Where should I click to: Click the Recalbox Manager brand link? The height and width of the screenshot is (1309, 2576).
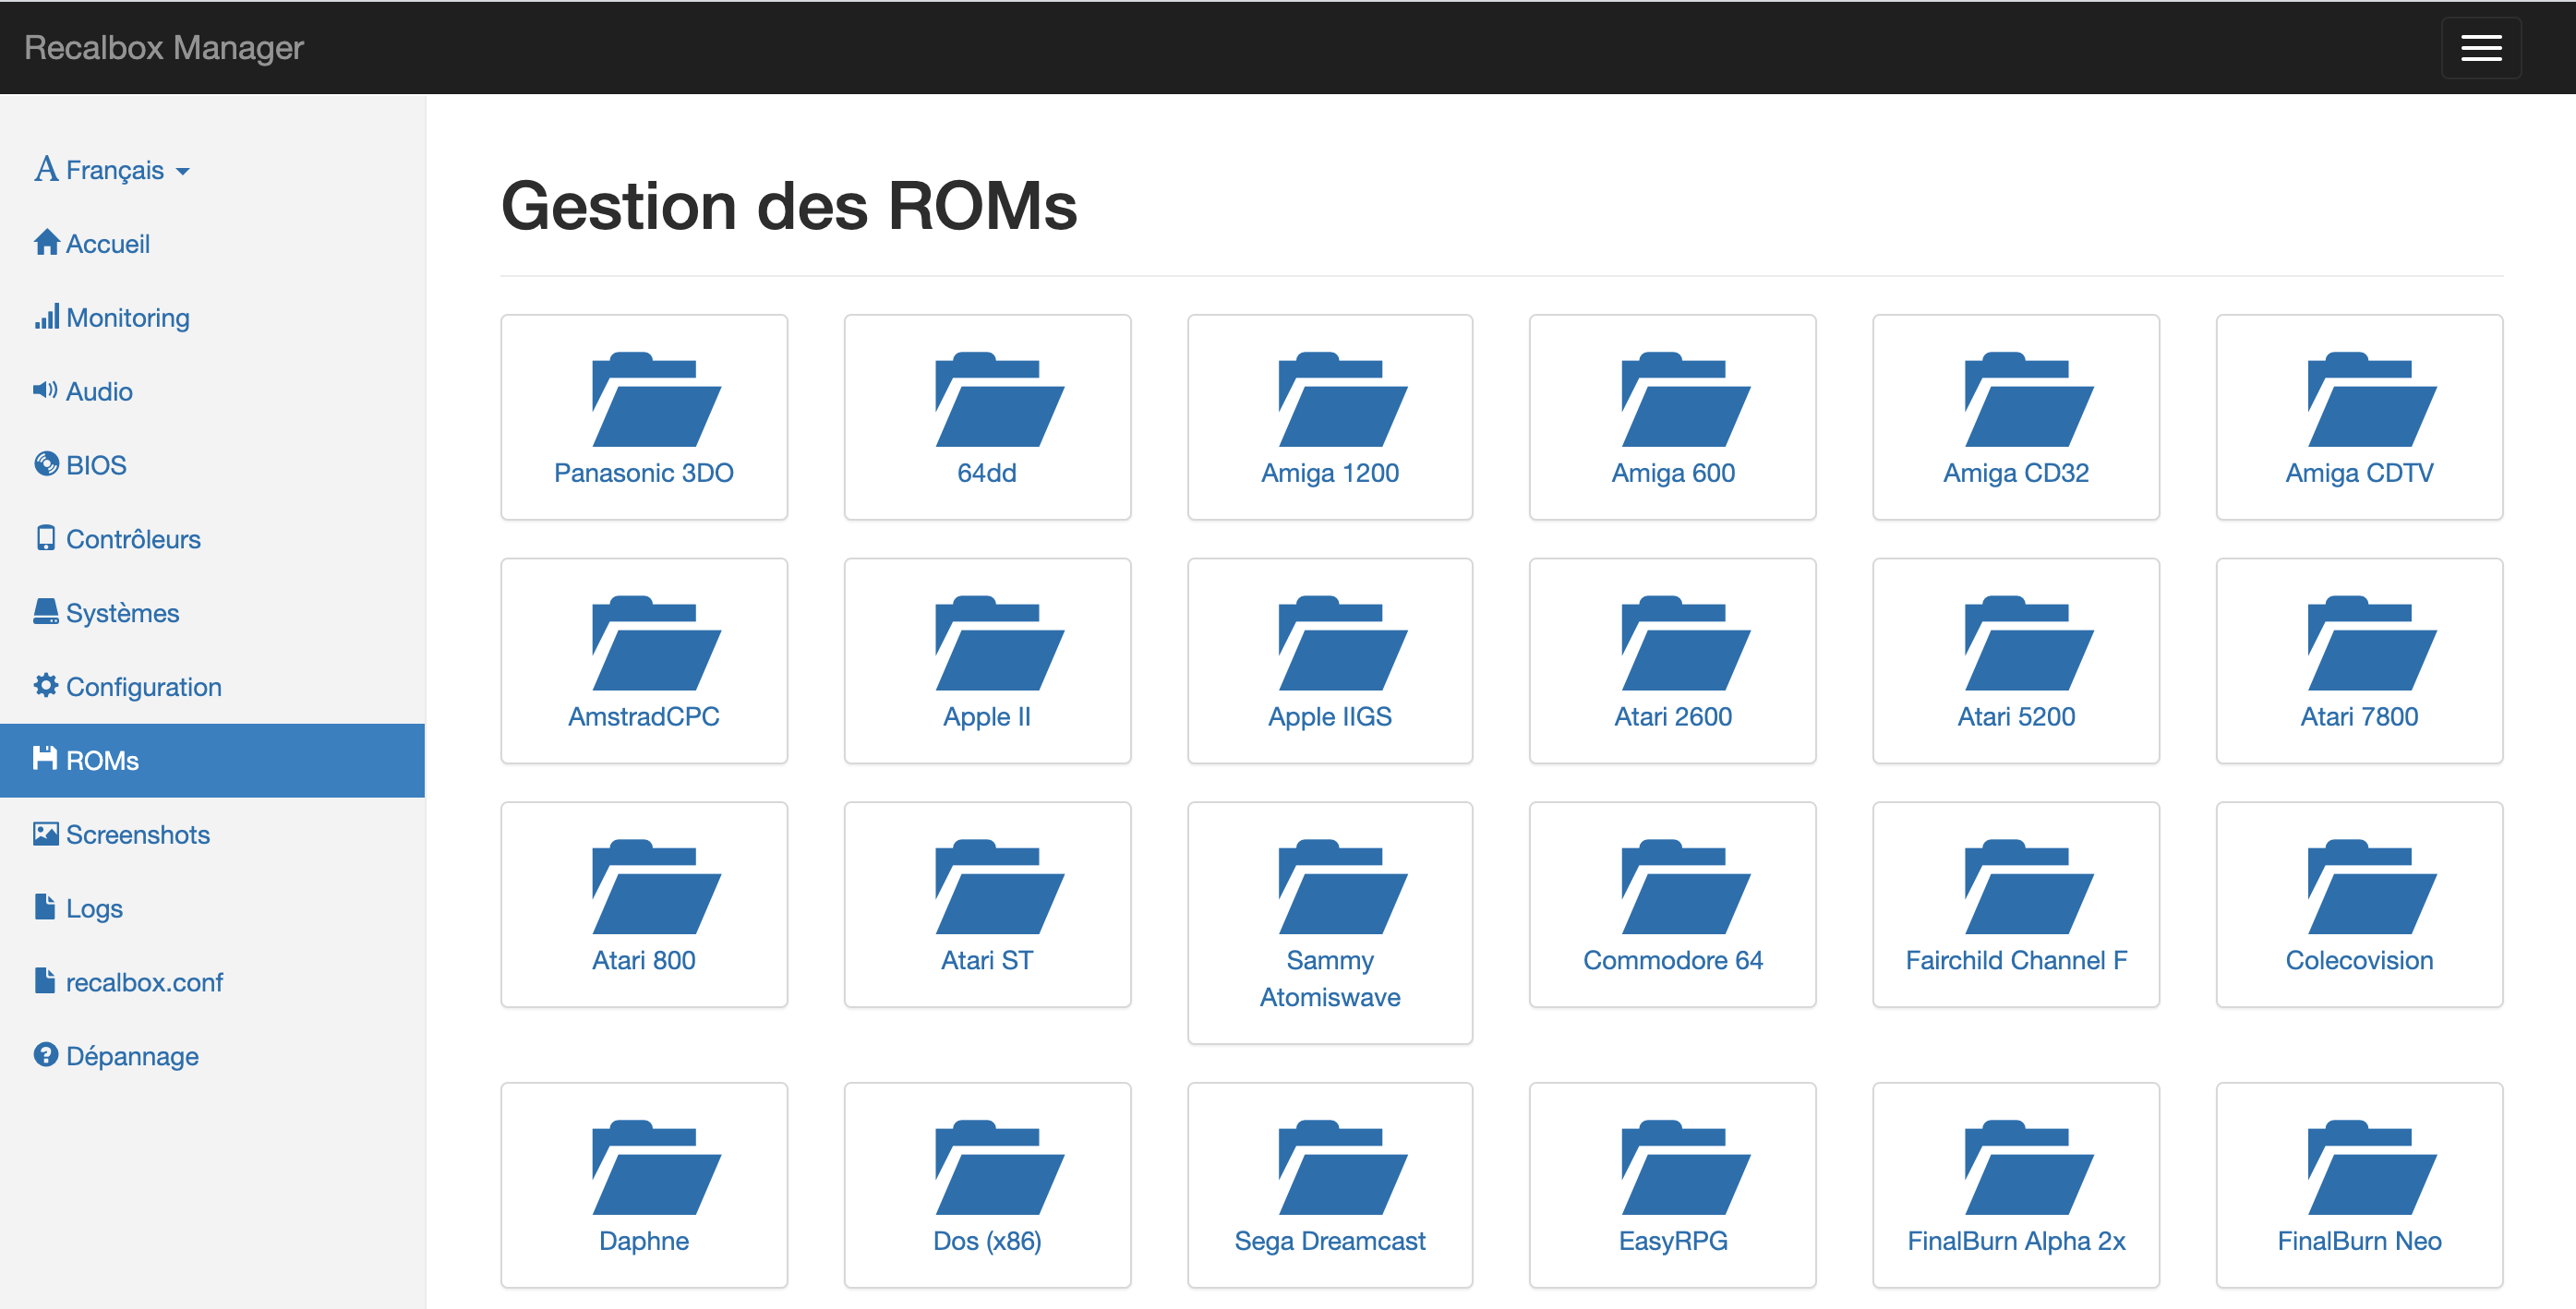(164, 47)
